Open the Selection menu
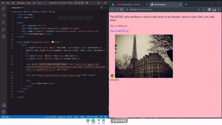 pyautogui.click(x=21, y=3)
